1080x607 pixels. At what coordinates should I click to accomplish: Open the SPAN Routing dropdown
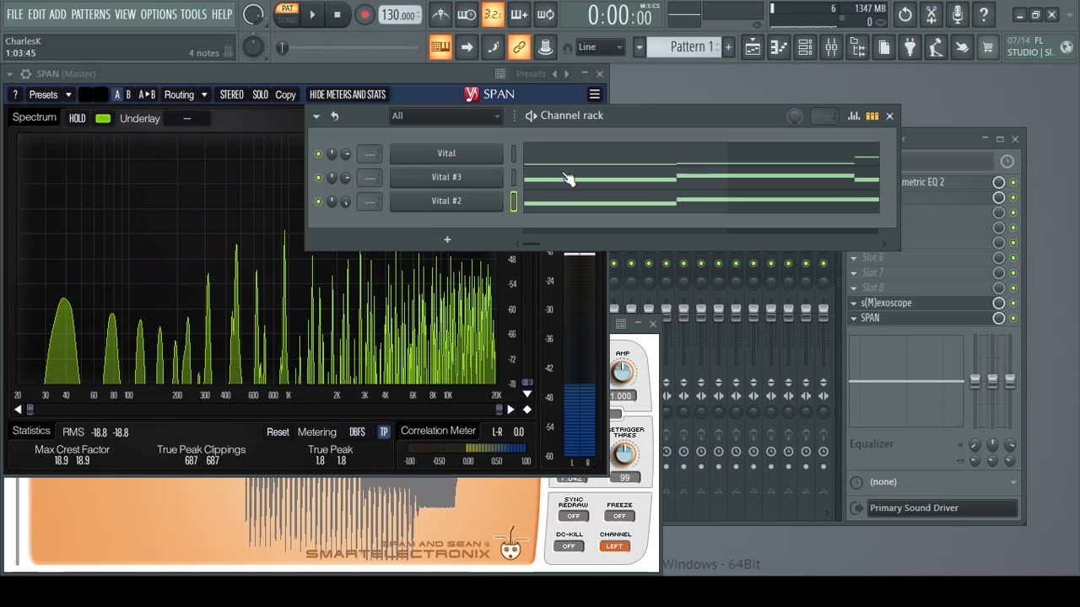click(x=186, y=94)
